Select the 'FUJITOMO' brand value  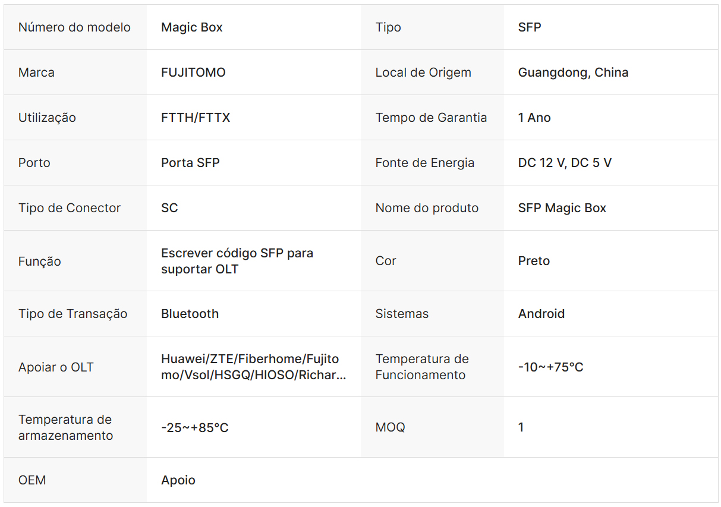point(193,73)
